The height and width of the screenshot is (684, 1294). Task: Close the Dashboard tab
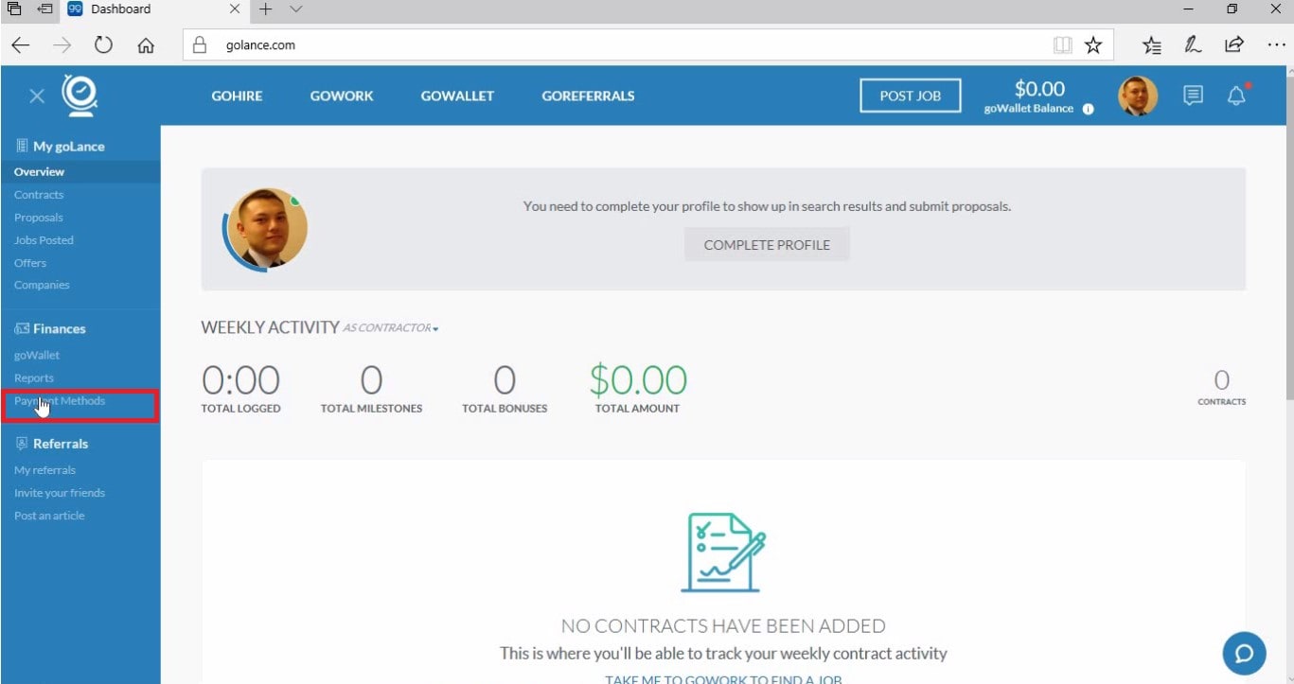pos(235,9)
